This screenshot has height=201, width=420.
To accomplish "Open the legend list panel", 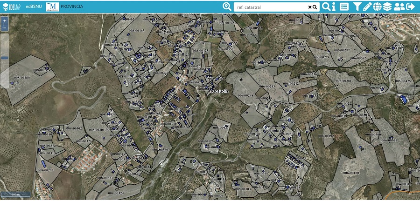I will [344, 7].
